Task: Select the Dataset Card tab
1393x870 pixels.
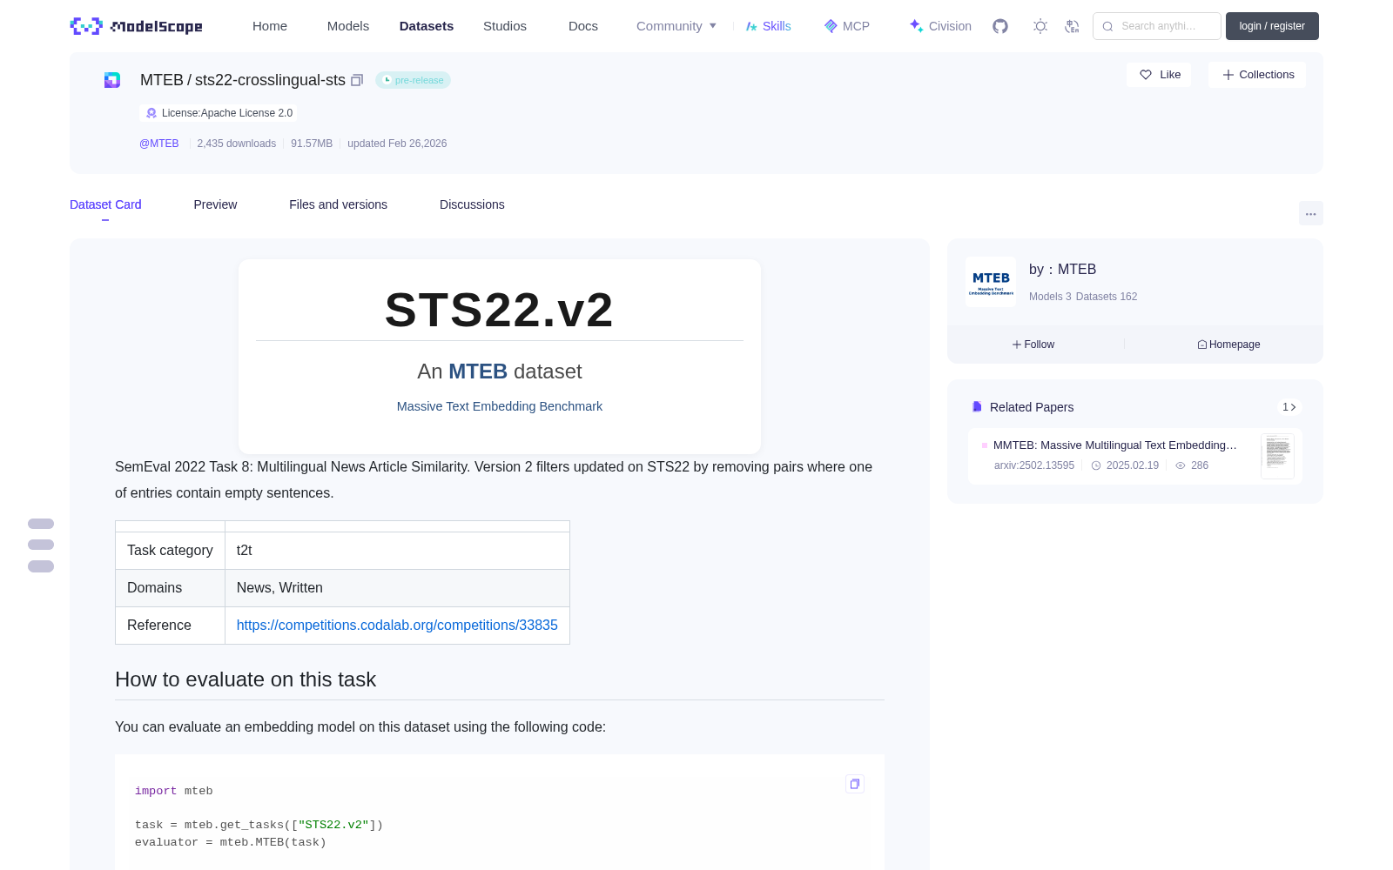Action: click(x=105, y=204)
